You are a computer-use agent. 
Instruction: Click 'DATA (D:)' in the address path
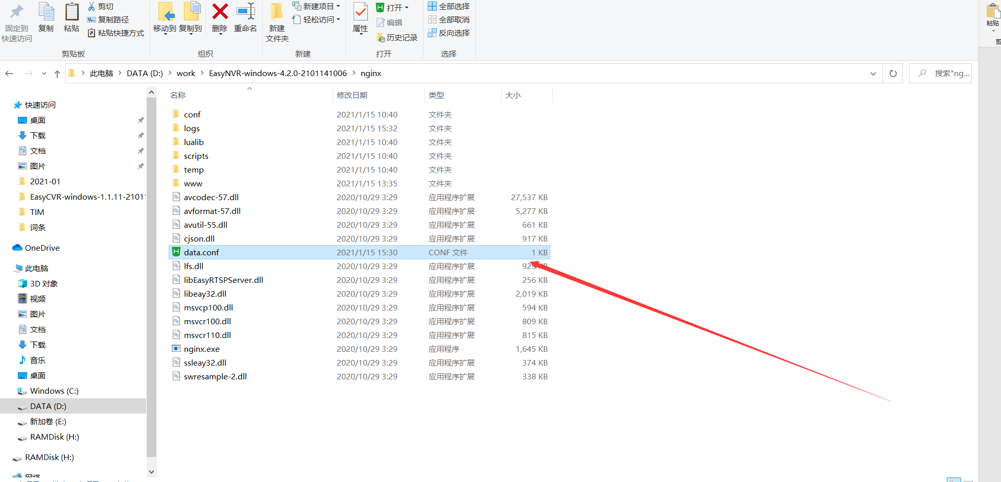click(x=145, y=74)
